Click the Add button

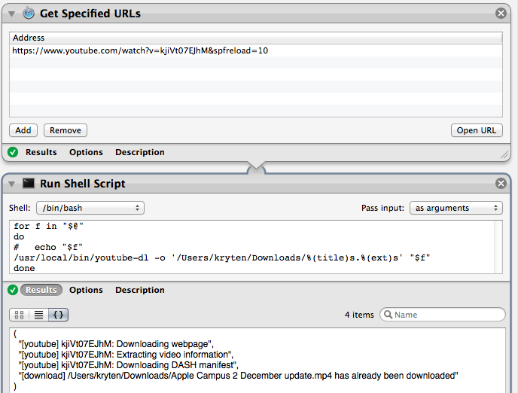(x=23, y=130)
